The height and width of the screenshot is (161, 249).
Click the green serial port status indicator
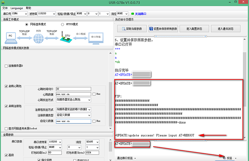[132, 14]
